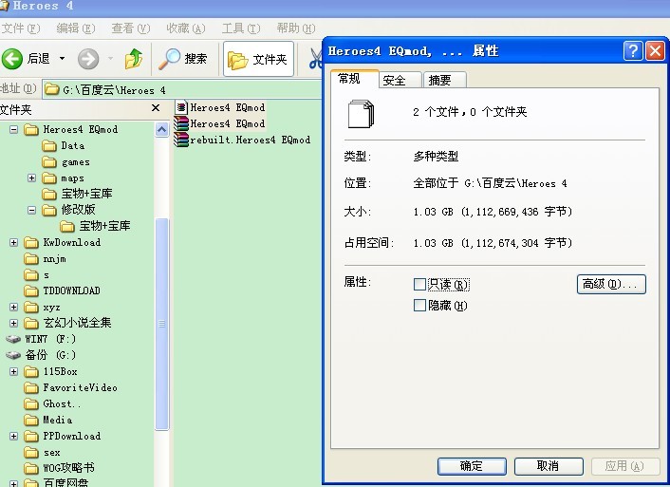Toggle the 隐藏 (Hidden) checkbox
This screenshot has width=670, height=487.
(x=419, y=306)
